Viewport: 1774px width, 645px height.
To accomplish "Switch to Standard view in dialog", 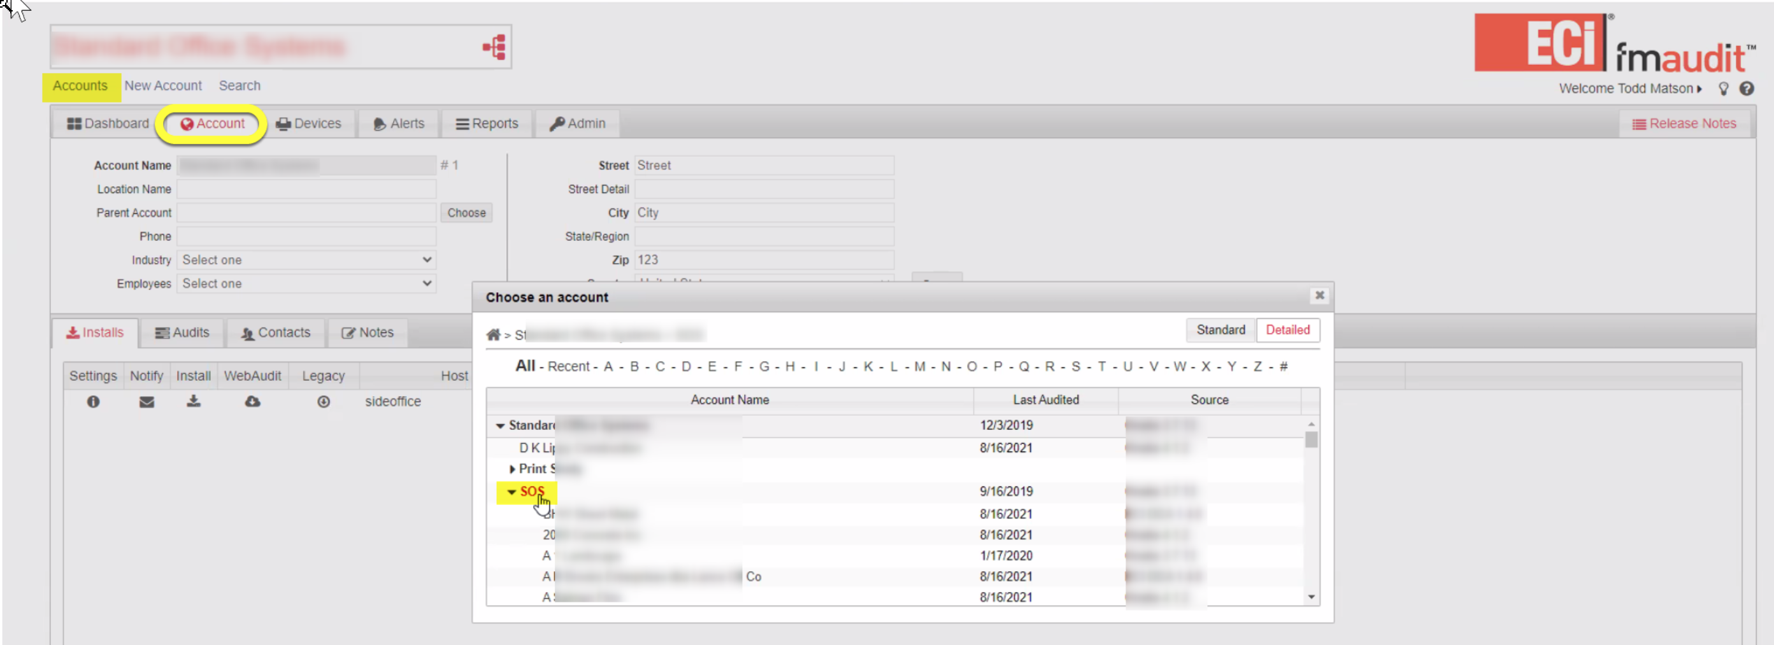I will pos(1220,330).
